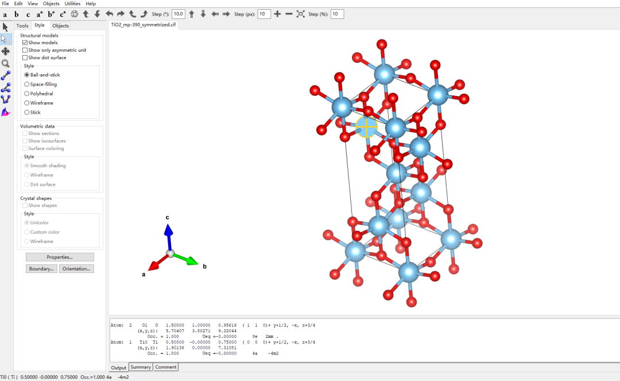The height and width of the screenshot is (381, 620).
Task: Open the Utilities menu
Action: (72, 3)
